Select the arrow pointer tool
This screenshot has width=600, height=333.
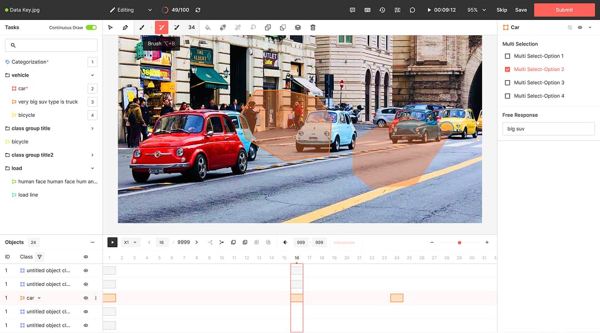tap(111, 27)
